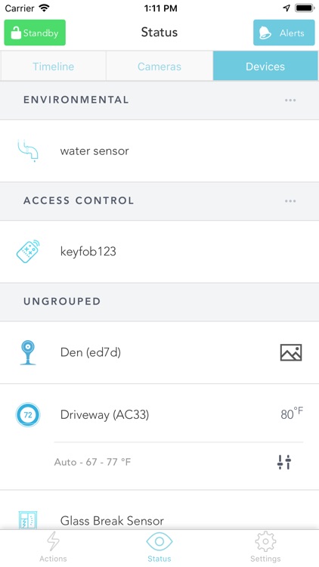
Task: Tap the keyfob123 remote icon
Action: coord(28,251)
